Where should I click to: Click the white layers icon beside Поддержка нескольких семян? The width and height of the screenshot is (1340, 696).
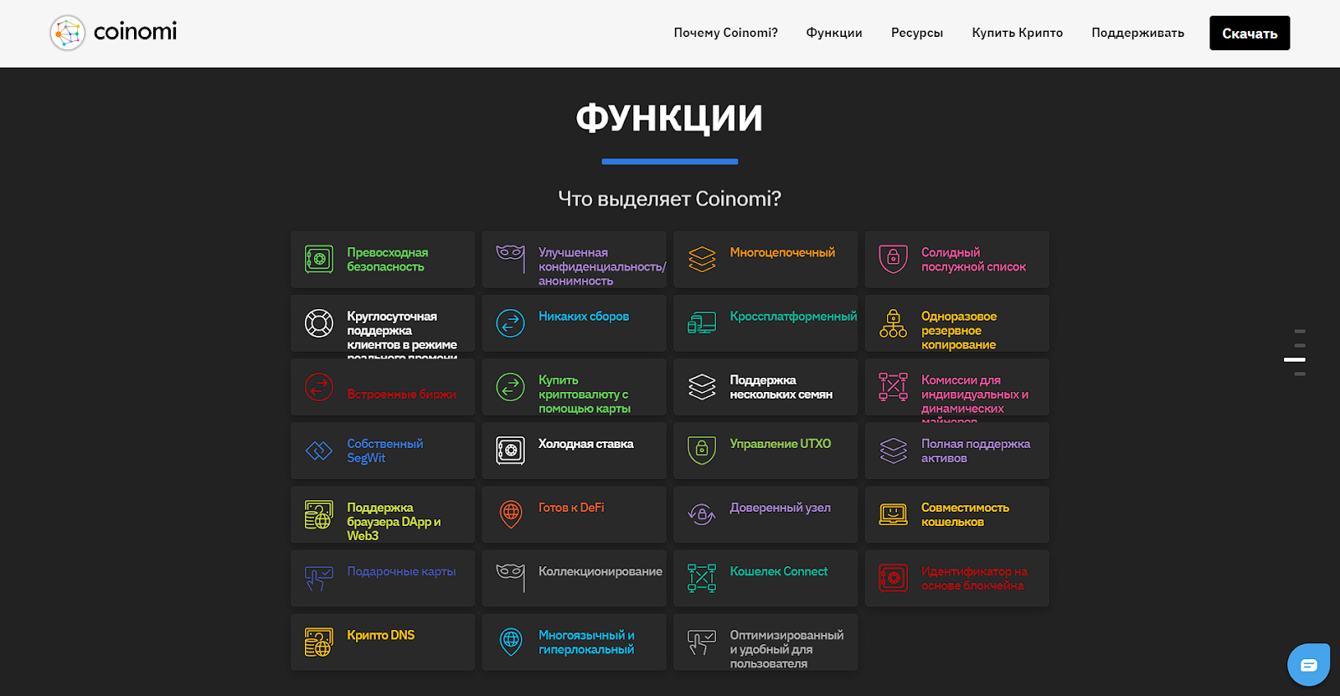click(x=702, y=387)
